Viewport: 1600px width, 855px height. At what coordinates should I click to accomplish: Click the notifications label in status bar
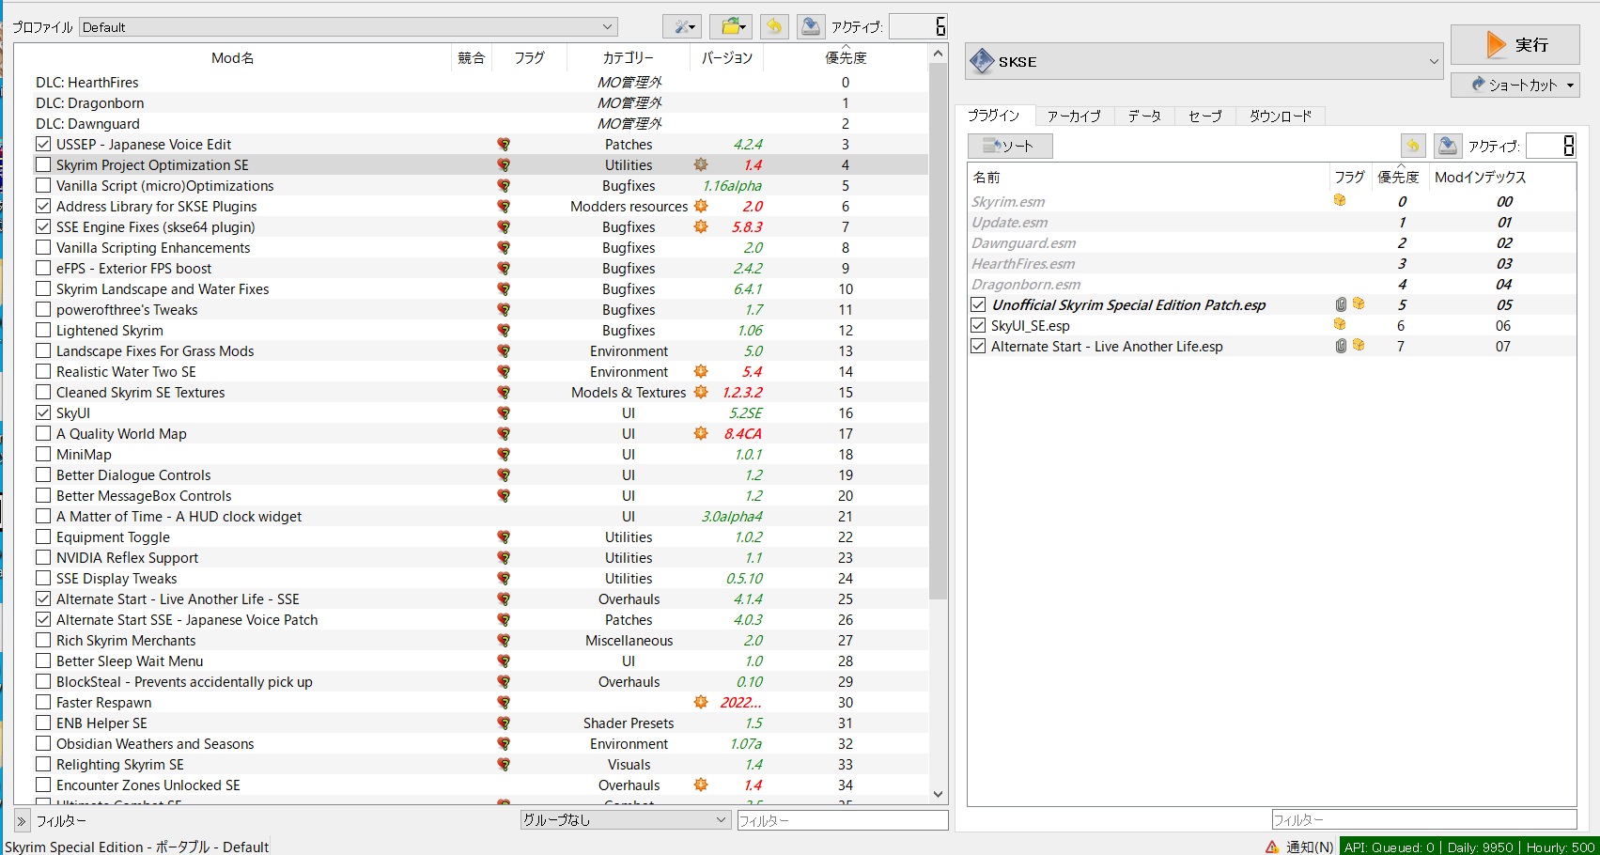[1310, 847]
